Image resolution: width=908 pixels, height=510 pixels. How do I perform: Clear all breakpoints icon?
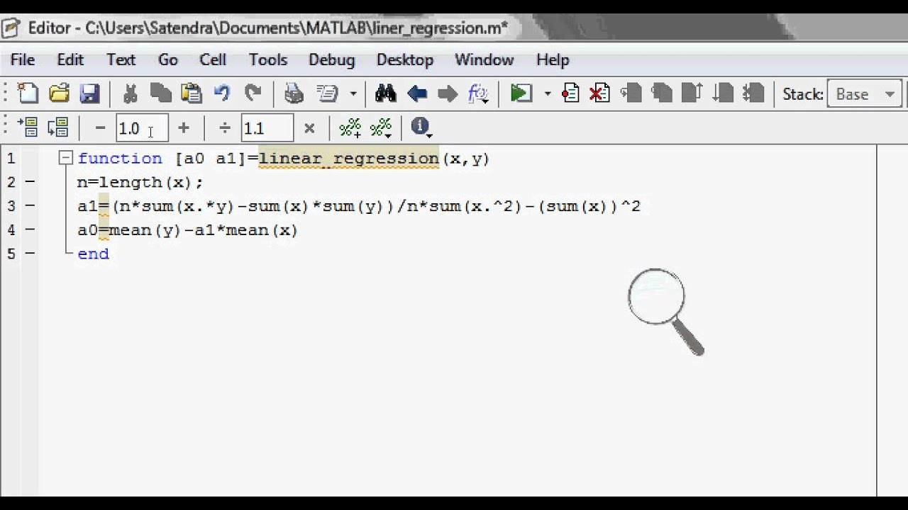pos(600,93)
